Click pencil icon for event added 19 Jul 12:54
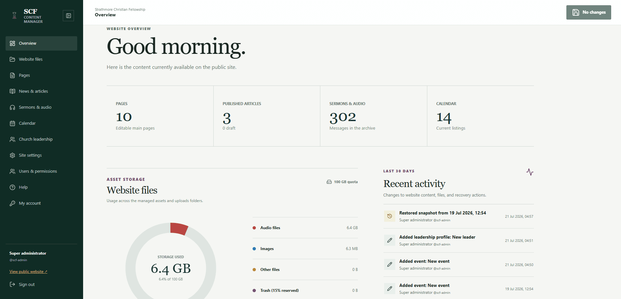 pos(390,289)
